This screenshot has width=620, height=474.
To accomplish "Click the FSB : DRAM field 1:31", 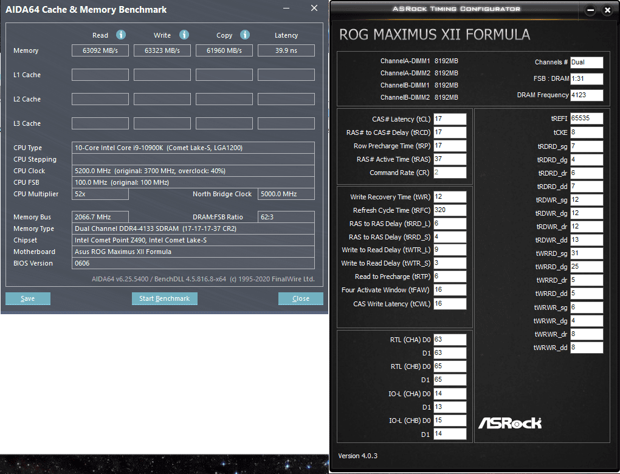I will [587, 78].
